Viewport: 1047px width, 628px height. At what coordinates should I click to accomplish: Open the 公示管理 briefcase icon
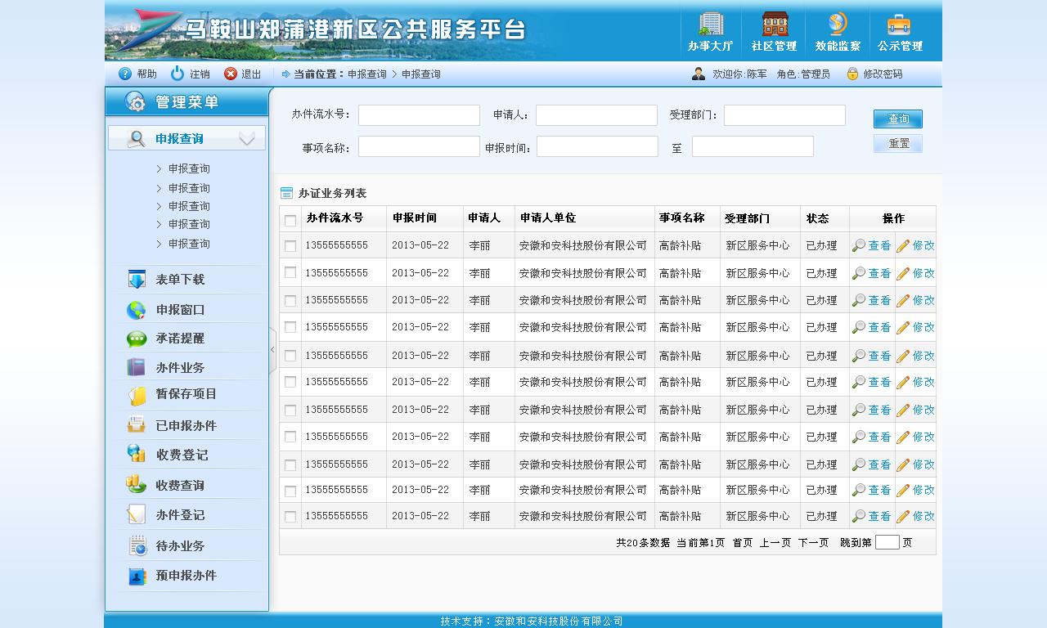coord(899,24)
